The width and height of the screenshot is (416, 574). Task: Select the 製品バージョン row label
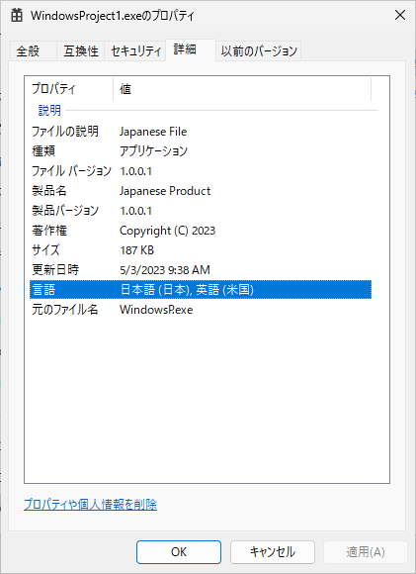click(65, 211)
